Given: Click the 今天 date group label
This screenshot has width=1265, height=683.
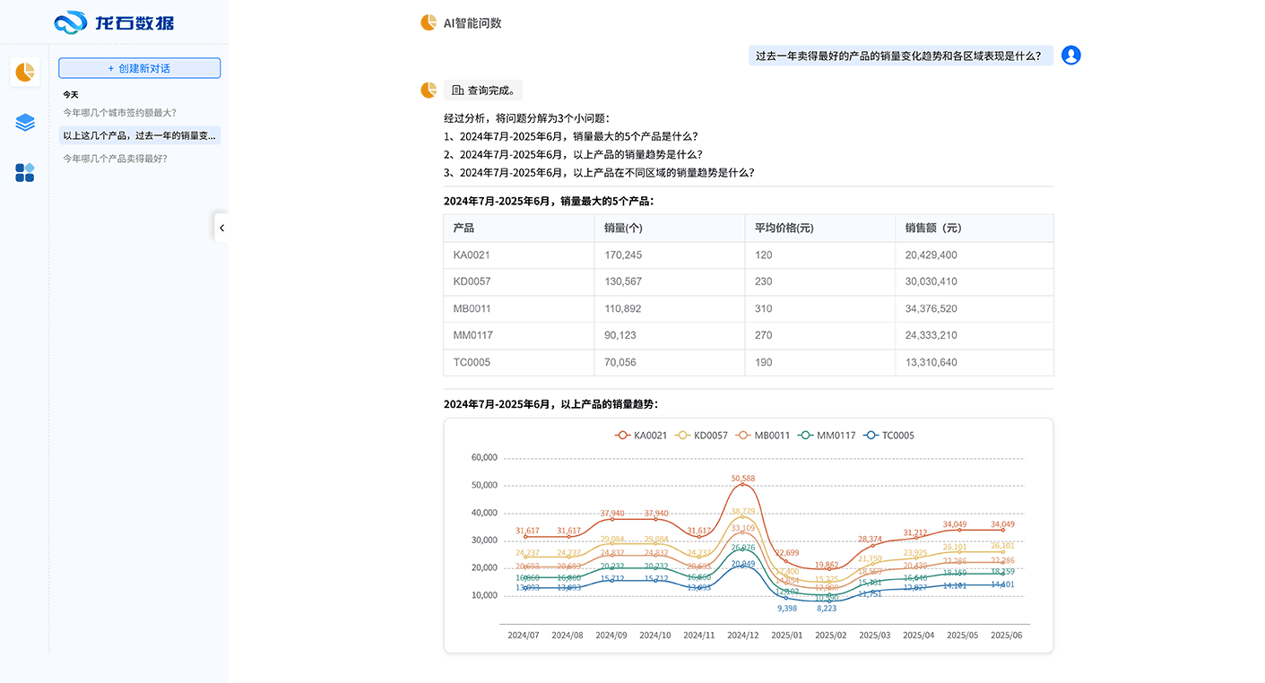Looking at the screenshot, I should [71, 94].
